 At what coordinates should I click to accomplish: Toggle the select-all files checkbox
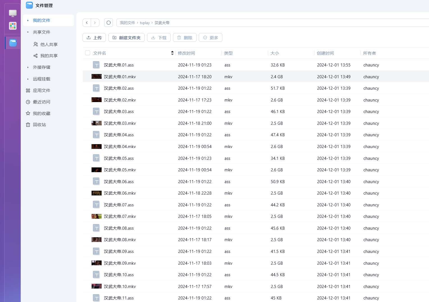(88, 53)
